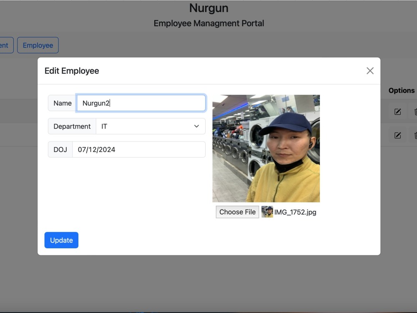Click the Choose File button
This screenshot has width=417, height=313.
[x=237, y=212]
